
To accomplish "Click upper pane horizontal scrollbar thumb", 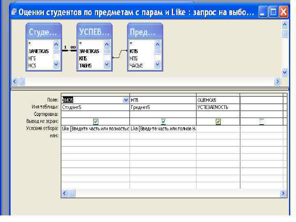I will (x=22, y=81).
